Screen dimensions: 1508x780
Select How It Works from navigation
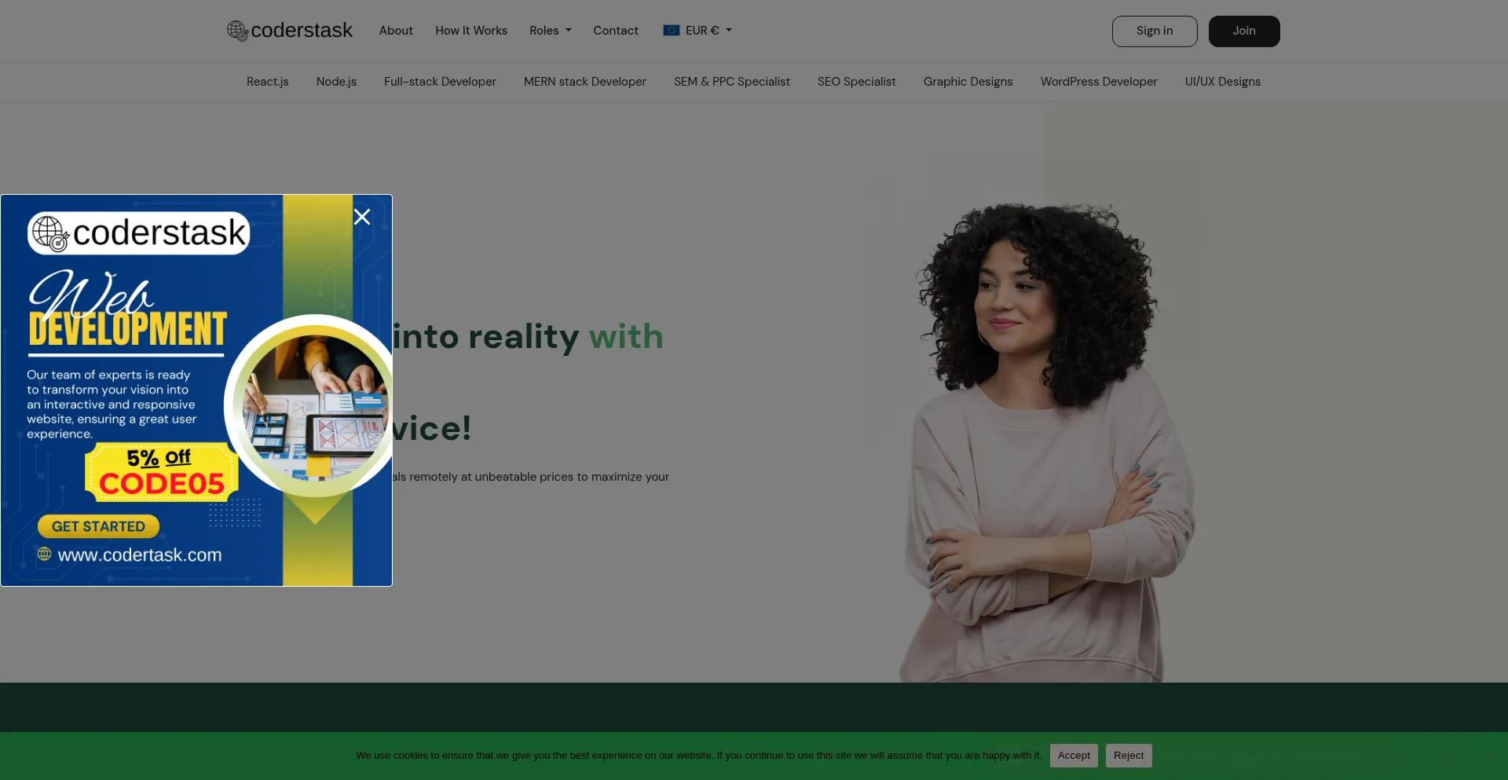(x=470, y=31)
